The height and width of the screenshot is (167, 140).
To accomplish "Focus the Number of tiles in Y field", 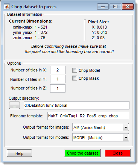I will point(58,79).
